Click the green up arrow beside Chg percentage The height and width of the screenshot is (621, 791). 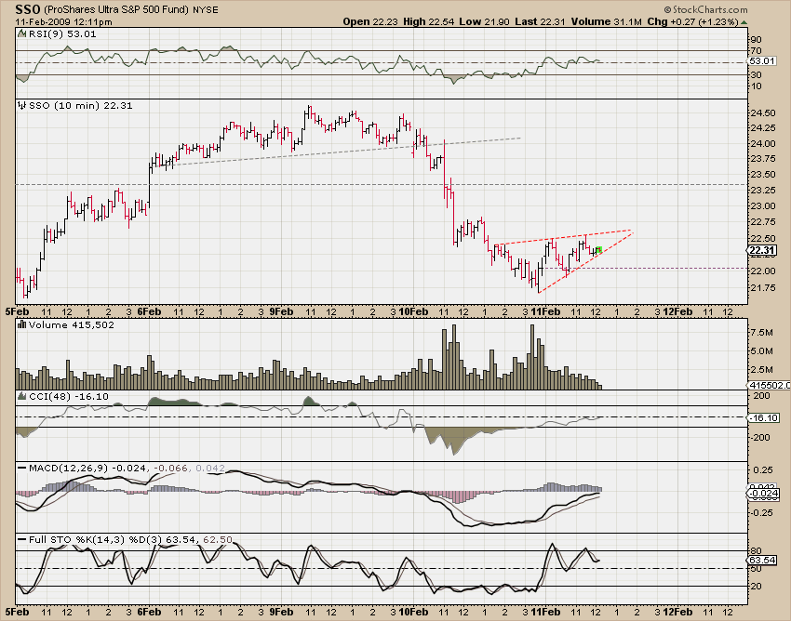coord(744,22)
